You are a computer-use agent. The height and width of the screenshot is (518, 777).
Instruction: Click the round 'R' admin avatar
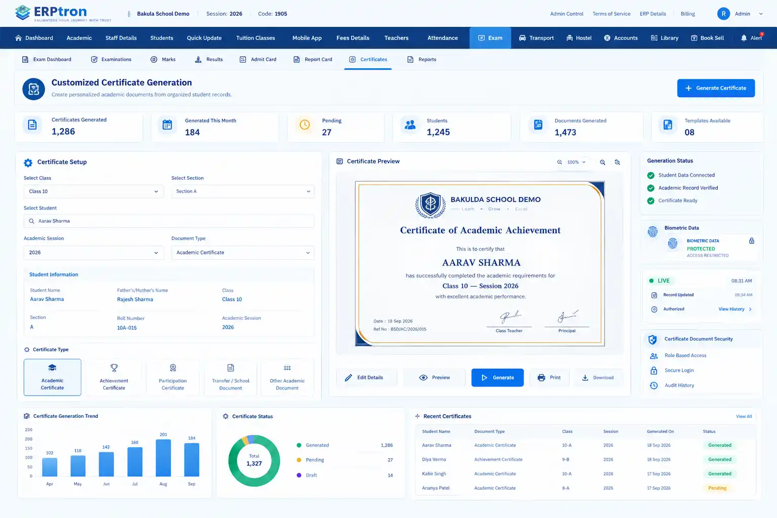723,14
